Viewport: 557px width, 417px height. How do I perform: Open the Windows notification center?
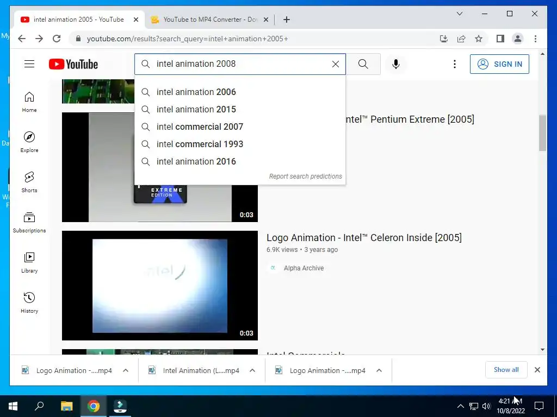tap(539, 406)
